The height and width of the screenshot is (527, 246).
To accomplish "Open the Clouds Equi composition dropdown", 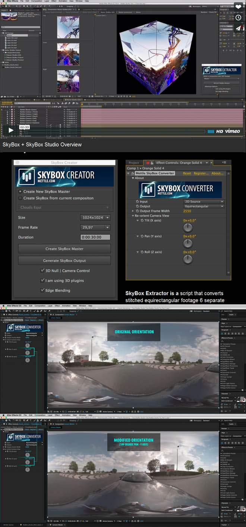I will pyautogui.click(x=64, y=207).
